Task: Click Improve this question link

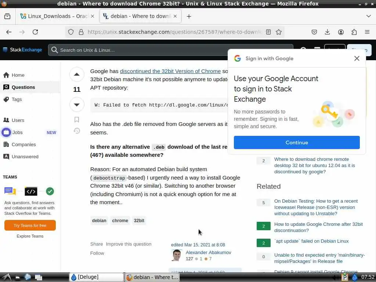Action: [129, 244]
